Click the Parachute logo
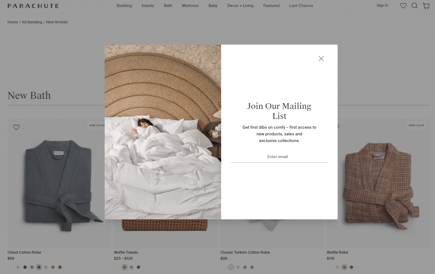The image size is (435, 274). [x=33, y=6]
